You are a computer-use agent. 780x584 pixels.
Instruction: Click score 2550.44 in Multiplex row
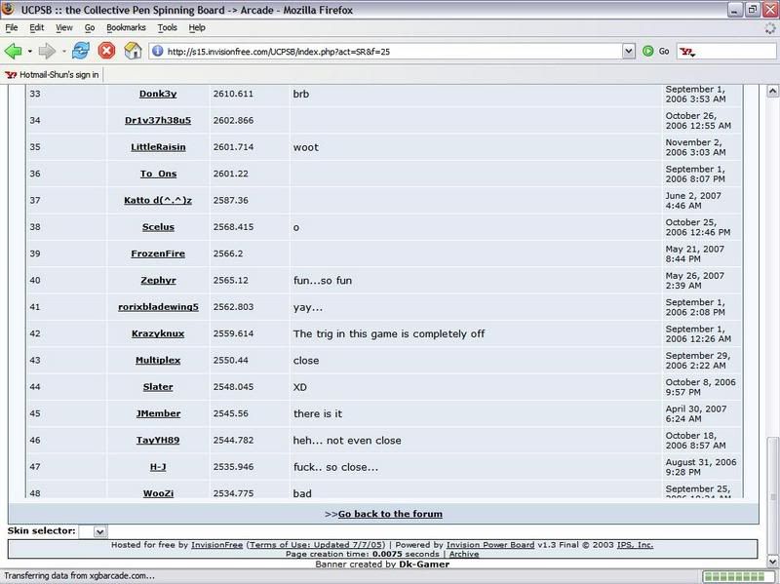(x=230, y=360)
